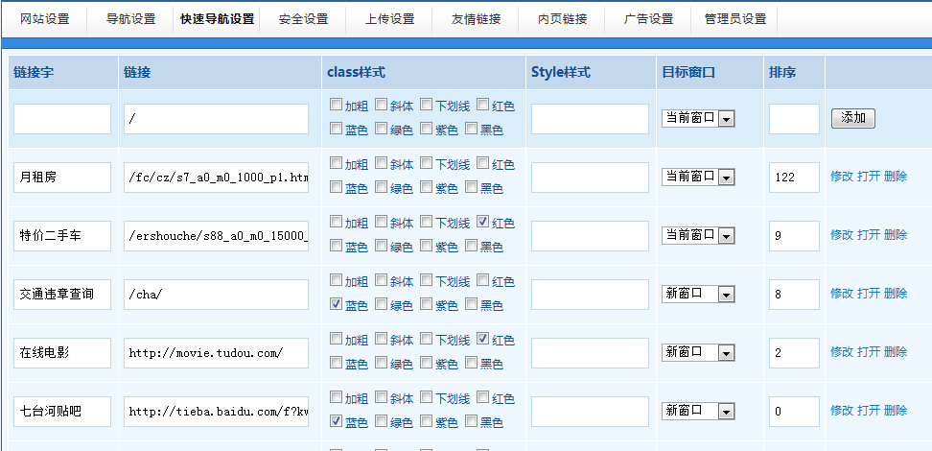Tick 绿色 checkbox for 七台河贴吧

click(381, 421)
